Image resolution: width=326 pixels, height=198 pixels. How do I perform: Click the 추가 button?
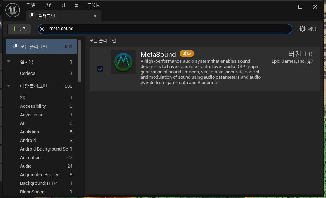[19, 29]
